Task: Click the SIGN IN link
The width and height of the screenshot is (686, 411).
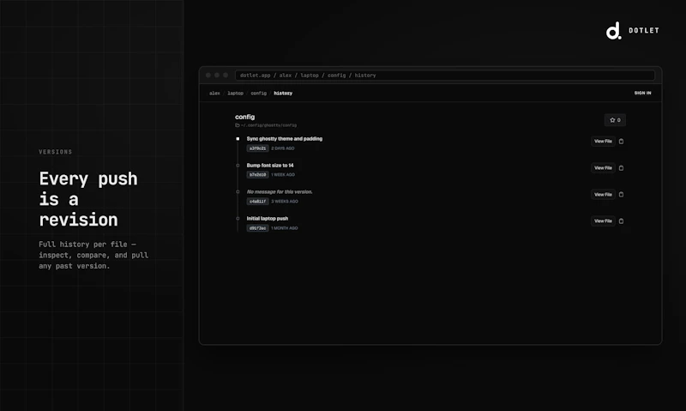Action: pyautogui.click(x=642, y=93)
